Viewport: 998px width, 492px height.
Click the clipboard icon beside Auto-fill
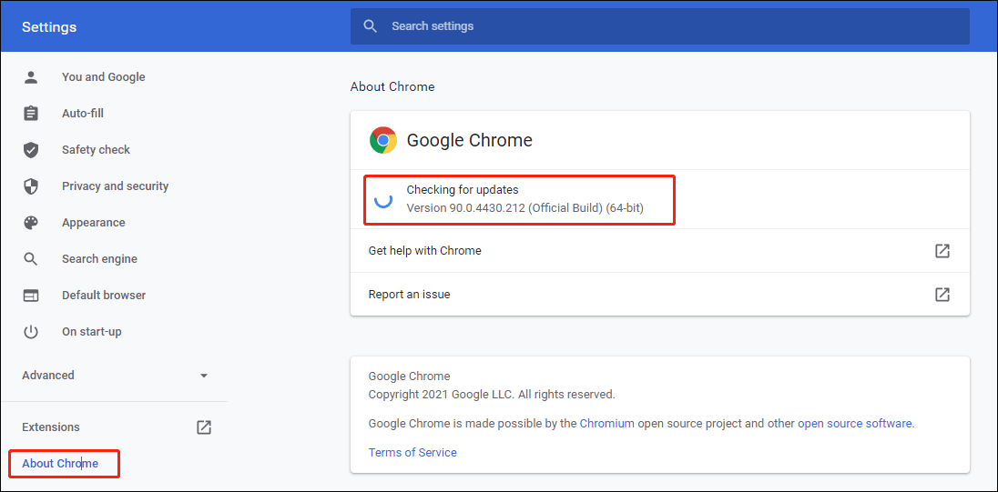point(31,113)
